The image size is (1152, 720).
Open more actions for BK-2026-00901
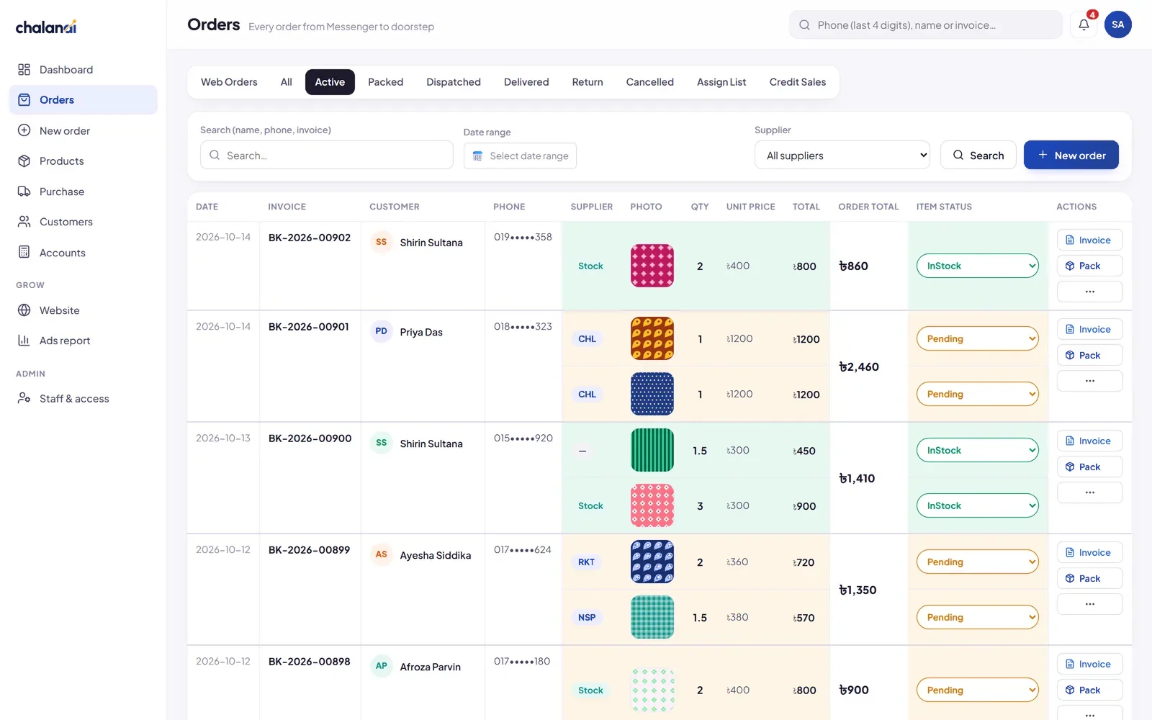point(1089,381)
